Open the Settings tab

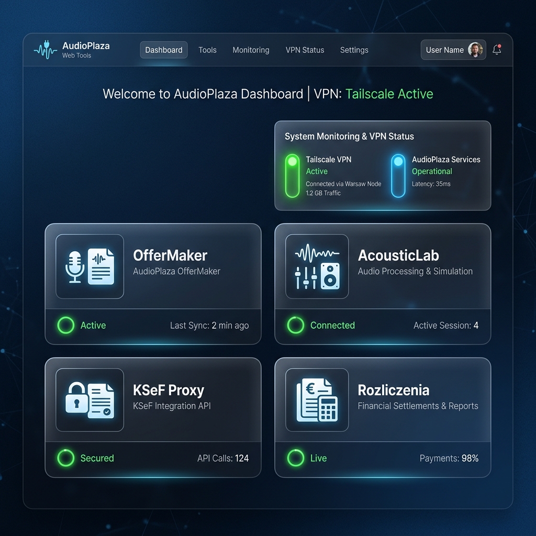point(354,50)
